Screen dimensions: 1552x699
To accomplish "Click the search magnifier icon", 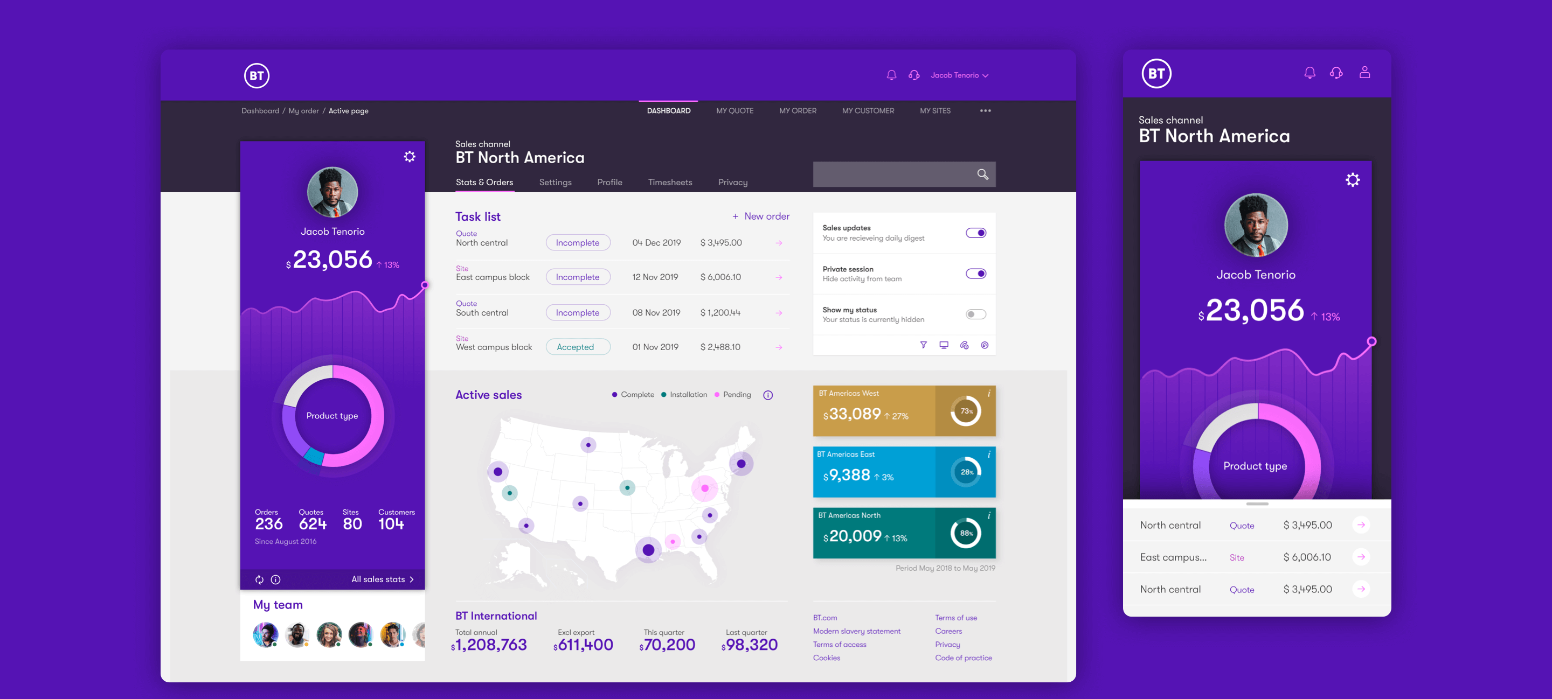I will tap(982, 174).
